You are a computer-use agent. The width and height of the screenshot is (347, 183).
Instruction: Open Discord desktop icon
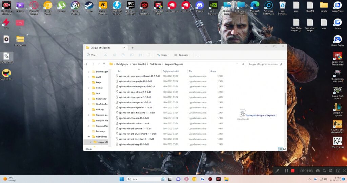point(200,7)
